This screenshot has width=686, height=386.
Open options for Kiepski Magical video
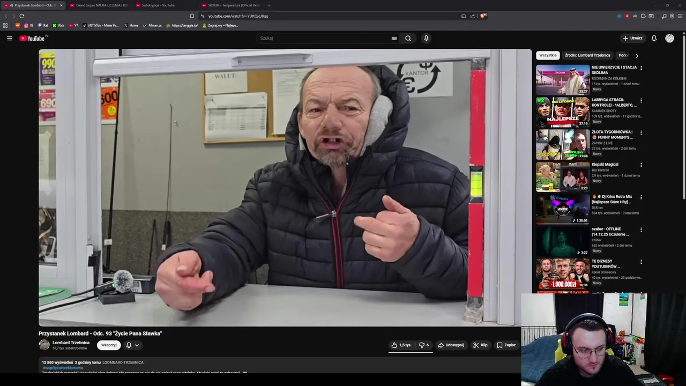click(x=641, y=165)
